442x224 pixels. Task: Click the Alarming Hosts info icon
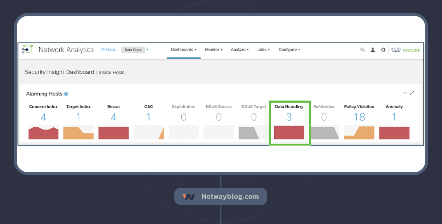tap(66, 94)
